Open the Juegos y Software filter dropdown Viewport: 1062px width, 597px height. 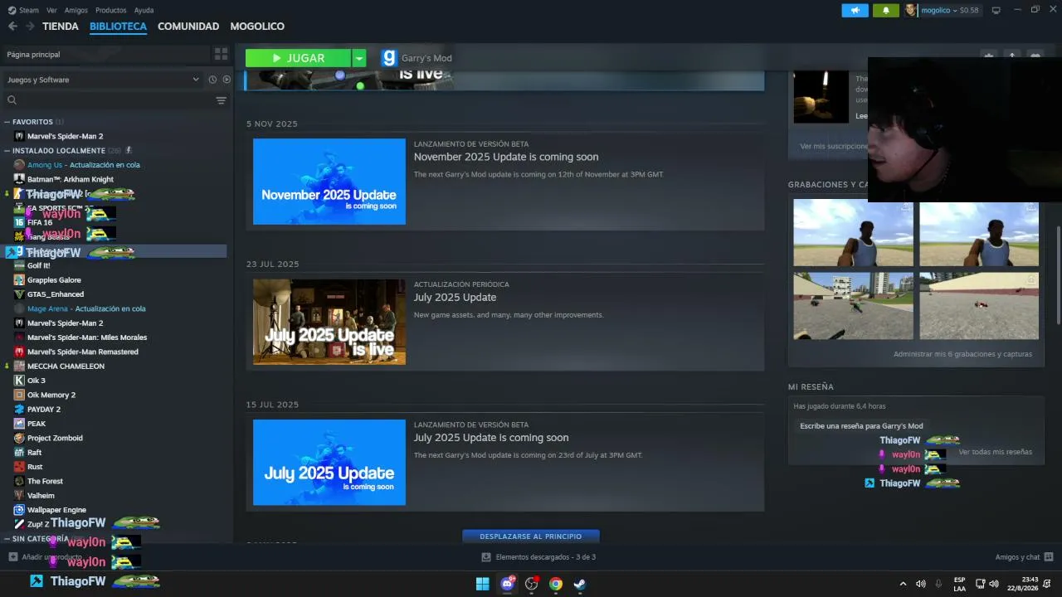click(103, 80)
